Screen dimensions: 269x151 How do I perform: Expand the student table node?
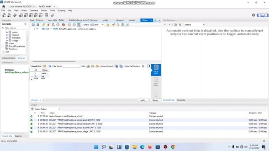[x=7, y=35]
